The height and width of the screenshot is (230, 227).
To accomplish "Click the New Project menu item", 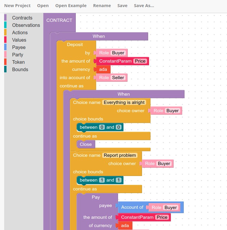I will (x=17, y=6).
